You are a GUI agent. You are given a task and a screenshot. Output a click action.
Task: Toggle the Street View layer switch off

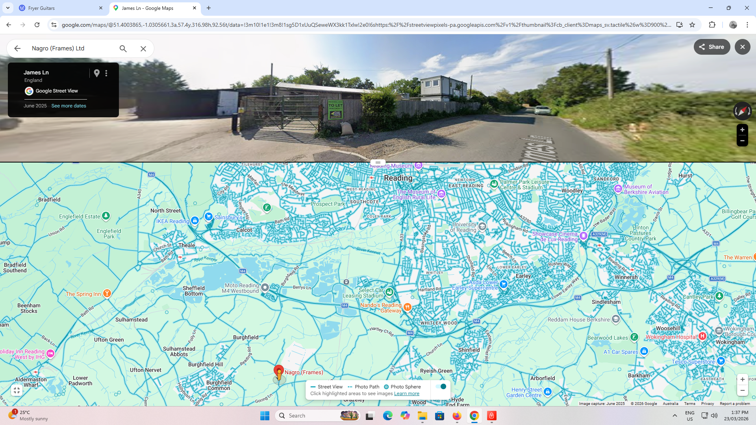(x=441, y=386)
